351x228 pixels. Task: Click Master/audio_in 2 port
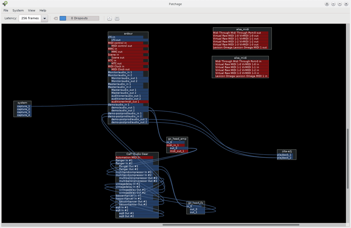126,87
